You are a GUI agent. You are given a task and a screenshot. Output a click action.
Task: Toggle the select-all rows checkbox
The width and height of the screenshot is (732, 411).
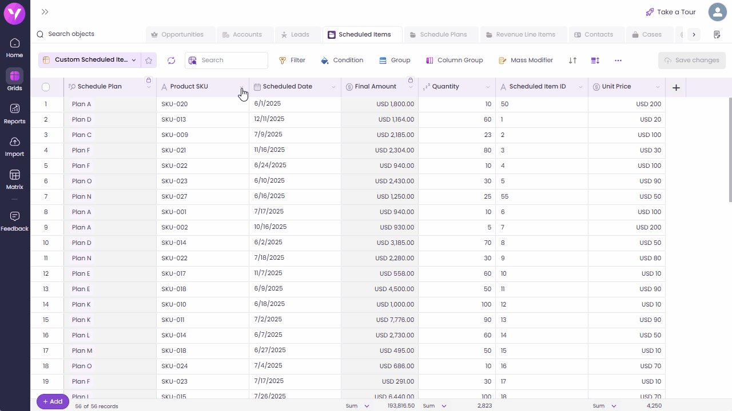(46, 87)
